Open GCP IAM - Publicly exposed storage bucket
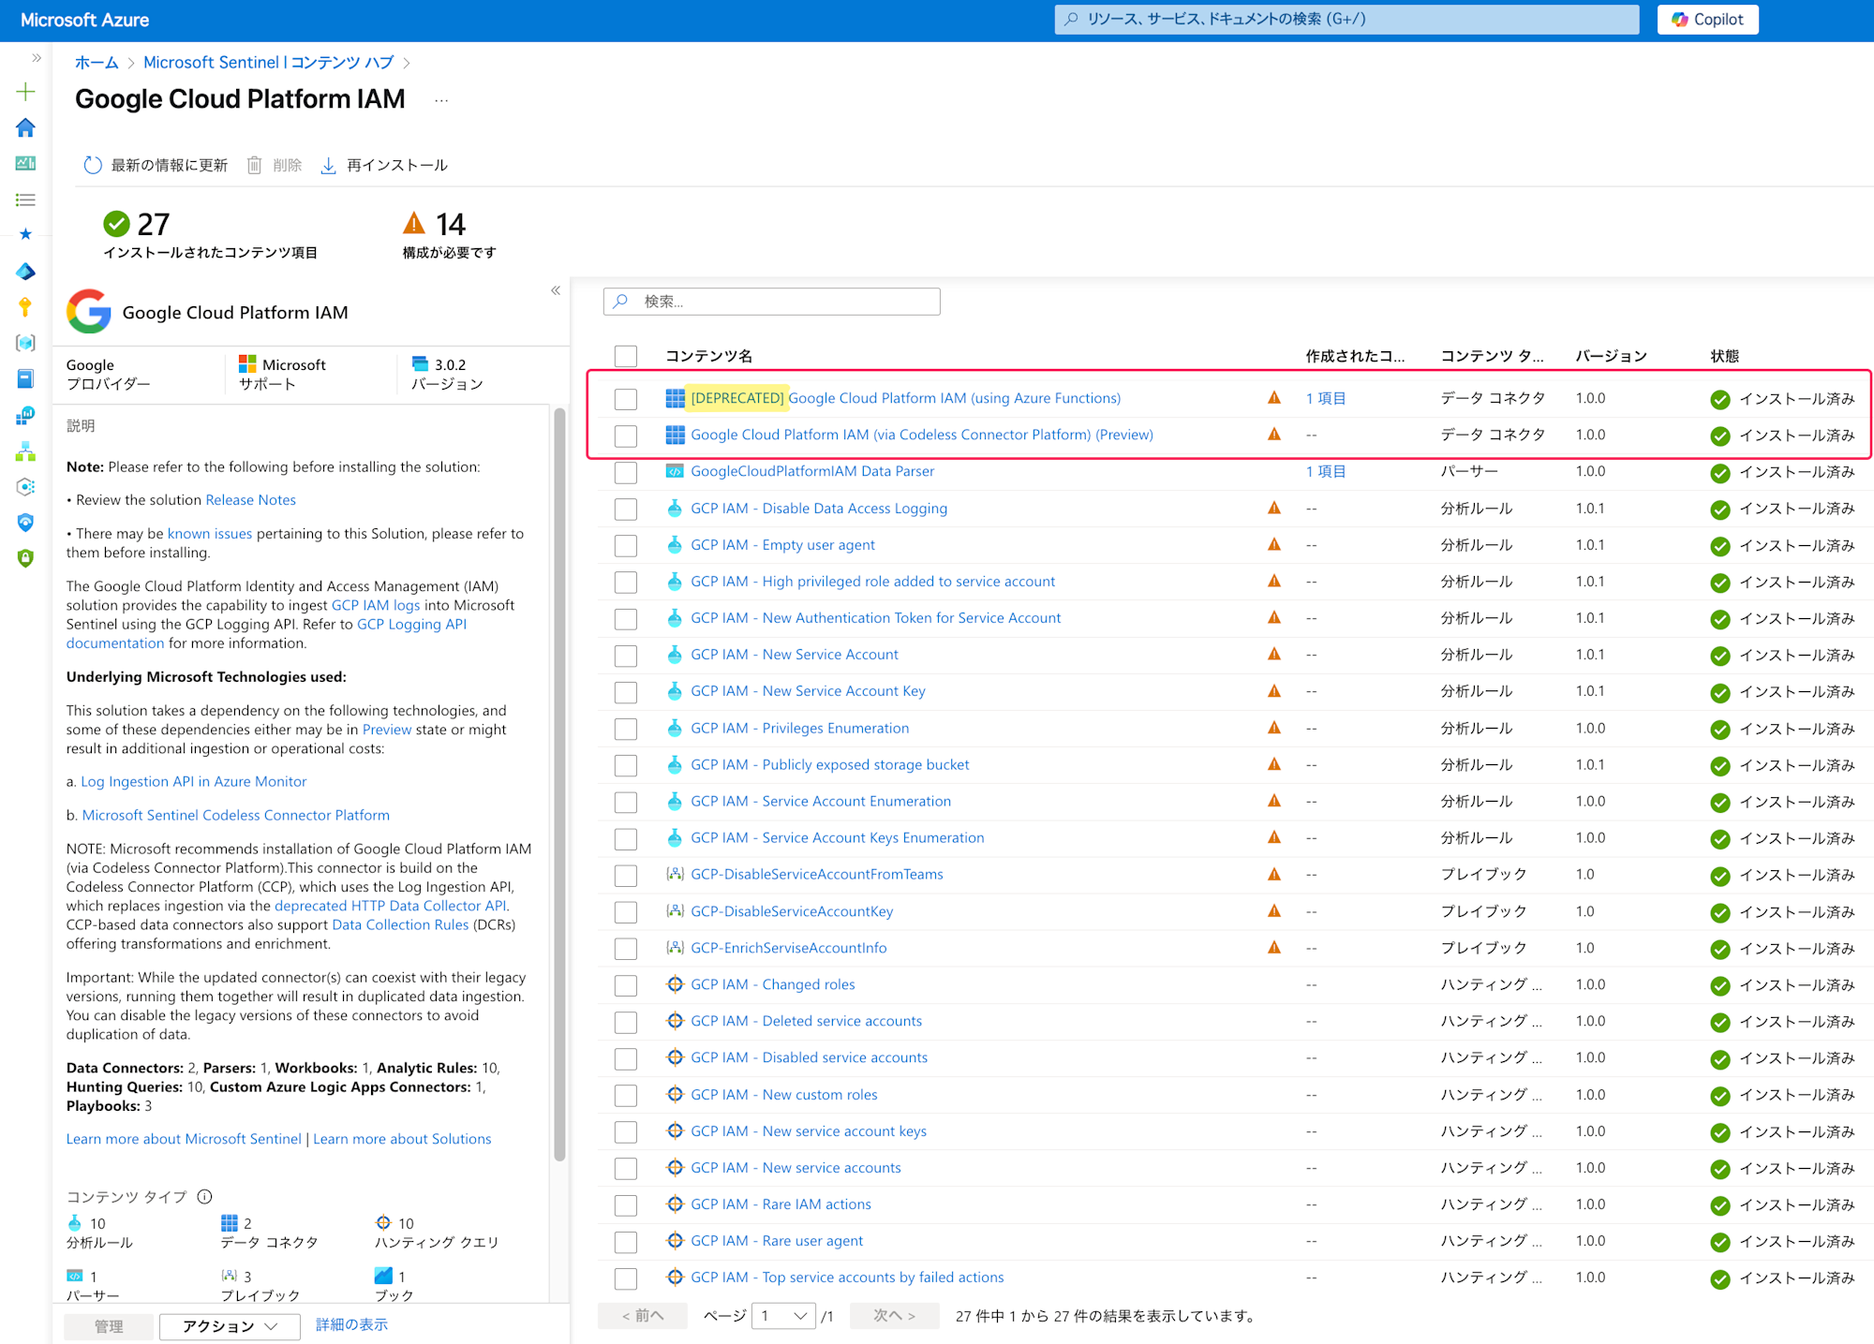 pos(830,765)
